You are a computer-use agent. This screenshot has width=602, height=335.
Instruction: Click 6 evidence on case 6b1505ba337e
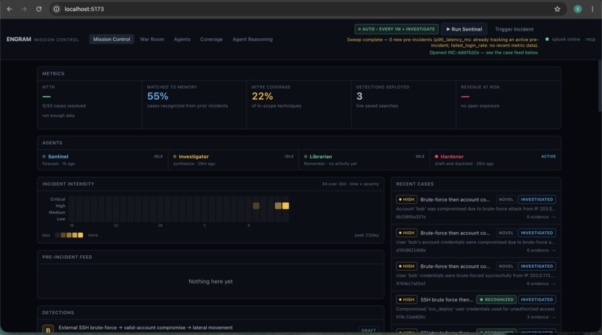(x=538, y=217)
